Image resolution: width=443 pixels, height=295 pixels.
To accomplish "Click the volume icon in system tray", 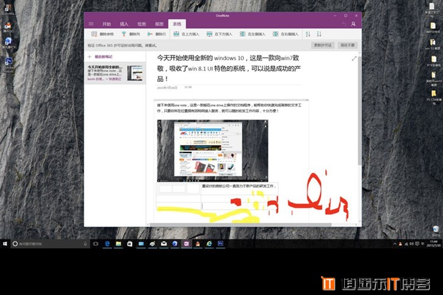I will point(411,244).
